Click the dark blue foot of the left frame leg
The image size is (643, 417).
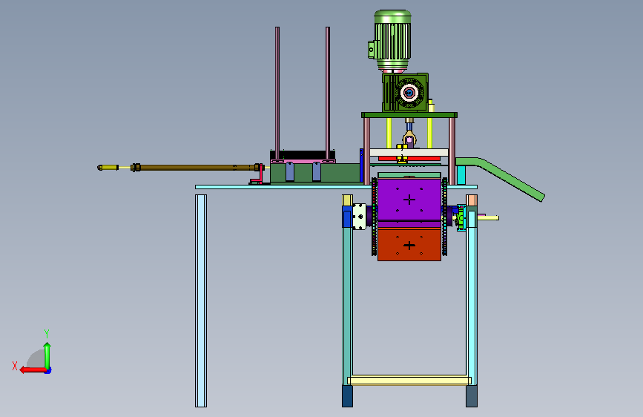(347, 396)
